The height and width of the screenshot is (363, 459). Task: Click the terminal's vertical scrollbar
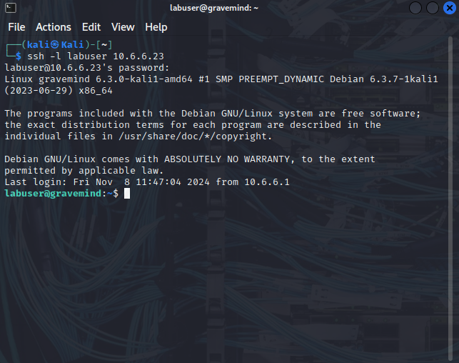click(450, 199)
